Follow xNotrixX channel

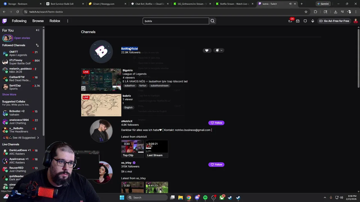(216, 123)
